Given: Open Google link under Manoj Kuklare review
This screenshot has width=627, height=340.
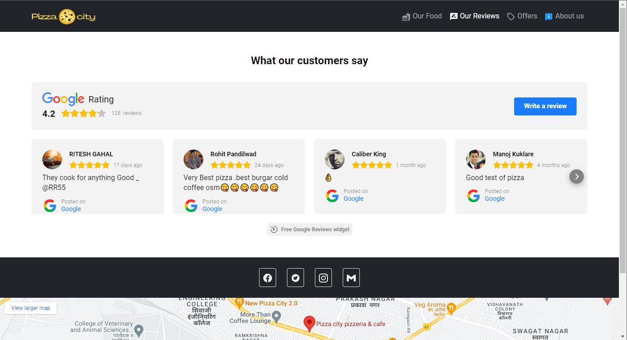Looking at the screenshot, I should pyautogui.click(x=495, y=199).
